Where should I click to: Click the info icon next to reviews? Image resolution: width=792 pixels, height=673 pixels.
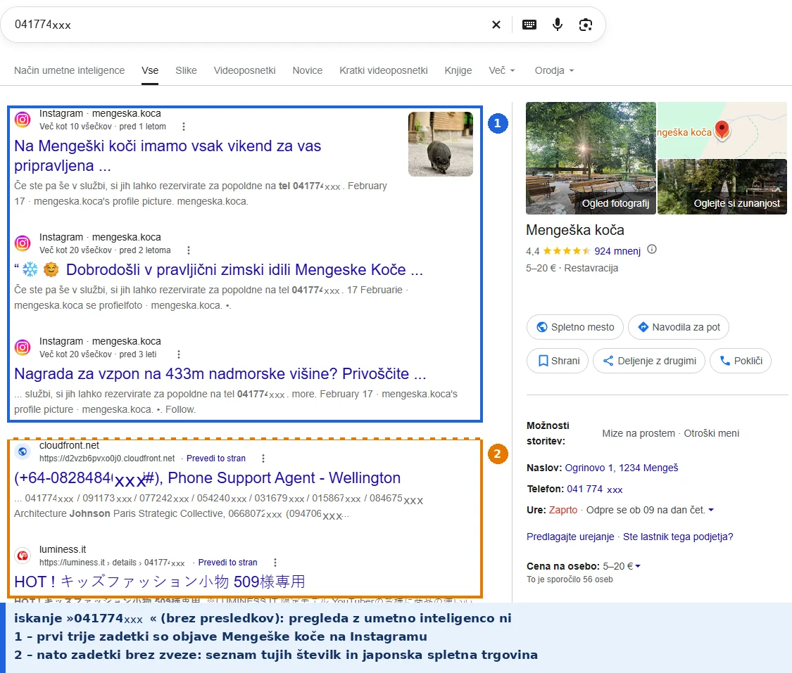pos(652,249)
